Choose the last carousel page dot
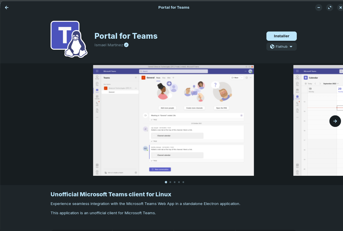 point(183,182)
